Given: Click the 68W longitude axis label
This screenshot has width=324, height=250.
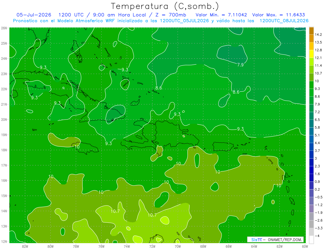Looking at the screenshot, I should pos(203,246).
